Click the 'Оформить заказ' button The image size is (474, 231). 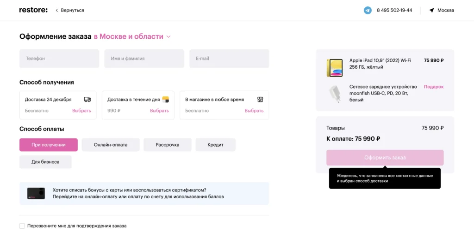tap(385, 158)
